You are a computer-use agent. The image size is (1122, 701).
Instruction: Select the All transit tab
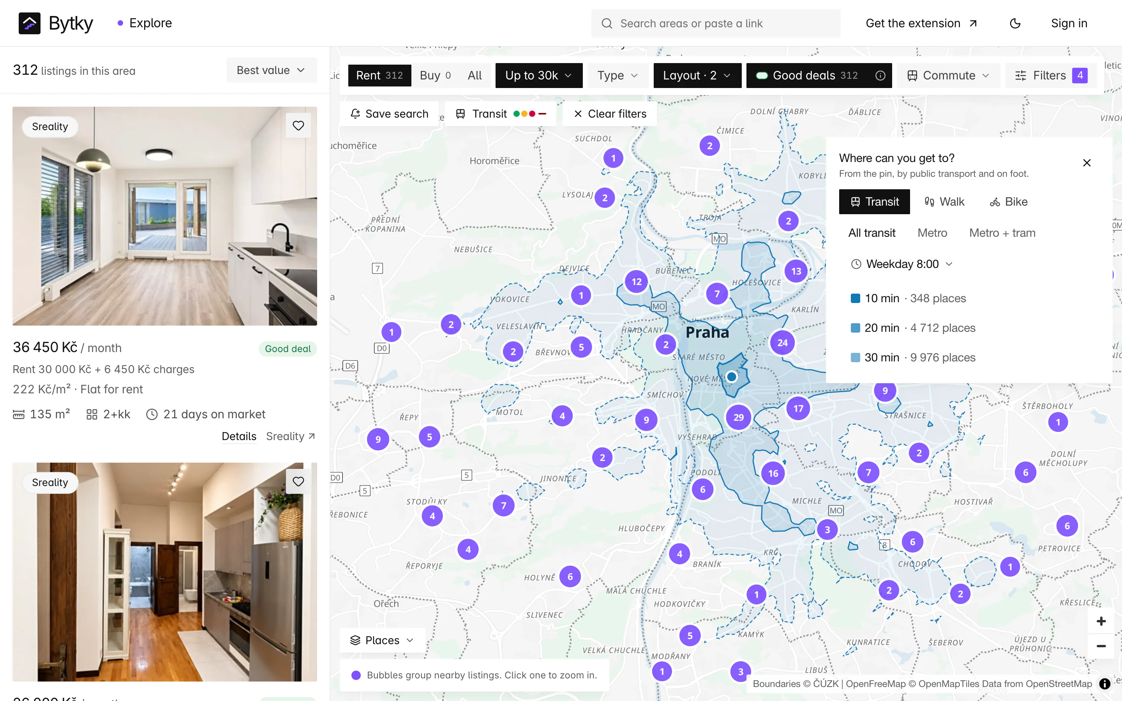click(871, 233)
